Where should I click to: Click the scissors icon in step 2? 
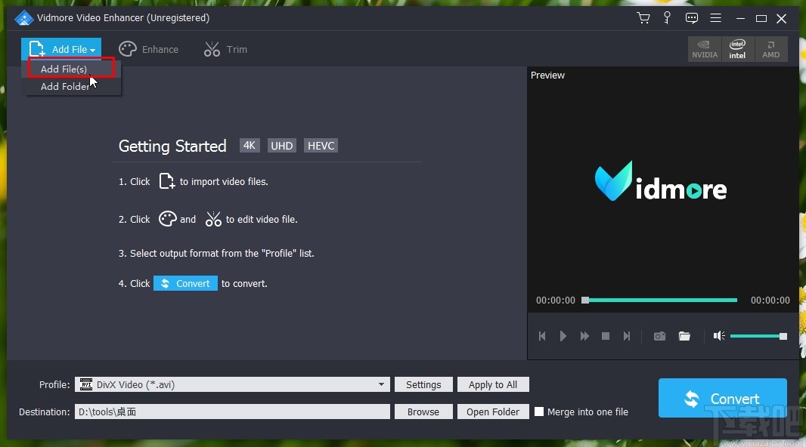click(212, 219)
